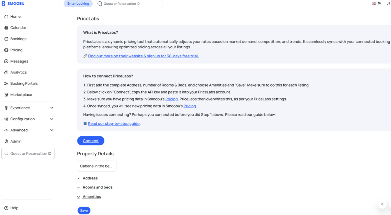Open the Admin sidebar menu item
The width and height of the screenshot is (391, 215).
16,141
